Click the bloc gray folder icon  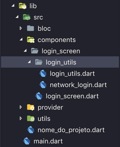pyautogui.click(x=31, y=28)
